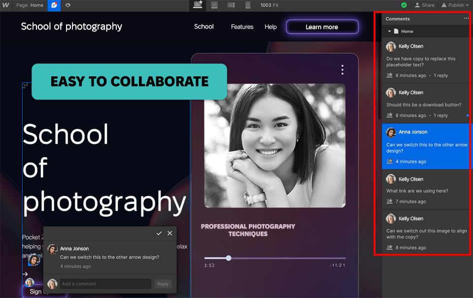Click '1 reply' under download button comment
The height and width of the screenshot is (298, 473).
(440, 116)
